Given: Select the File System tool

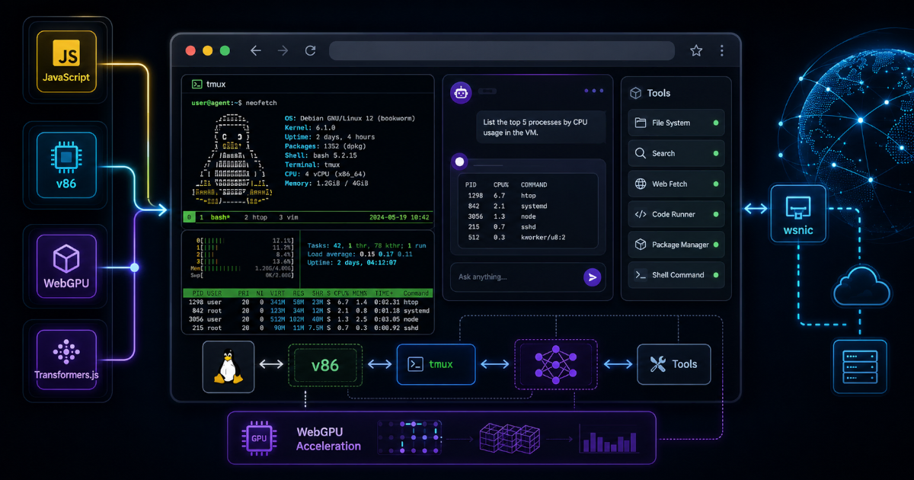Looking at the screenshot, I should tap(676, 123).
